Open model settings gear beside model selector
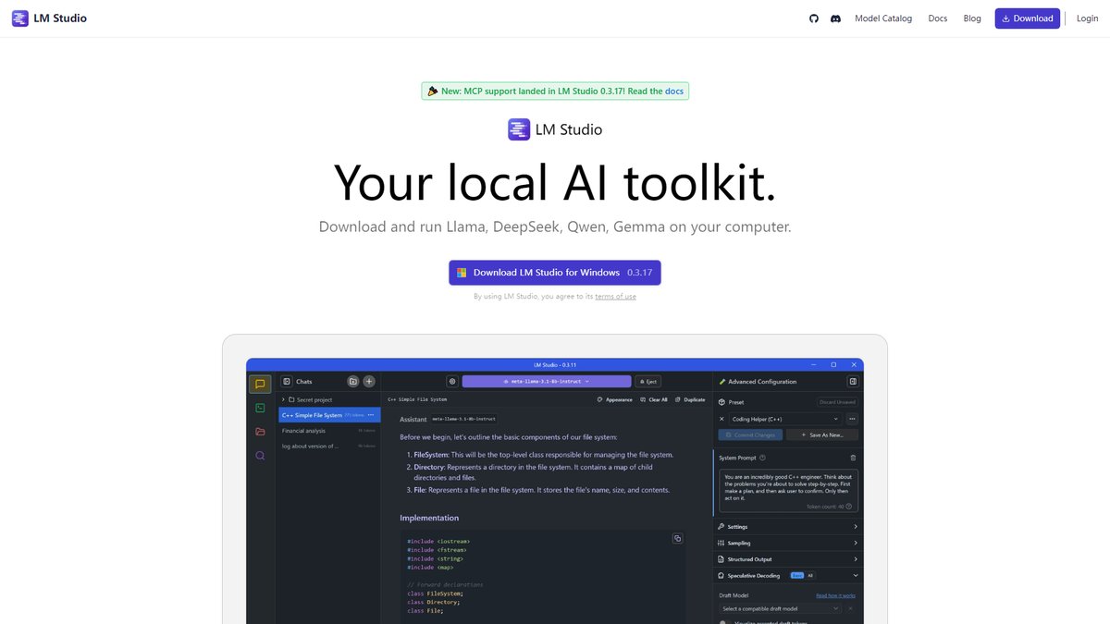This screenshot has width=1110, height=624. pyautogui.click(x=452, y=381)
